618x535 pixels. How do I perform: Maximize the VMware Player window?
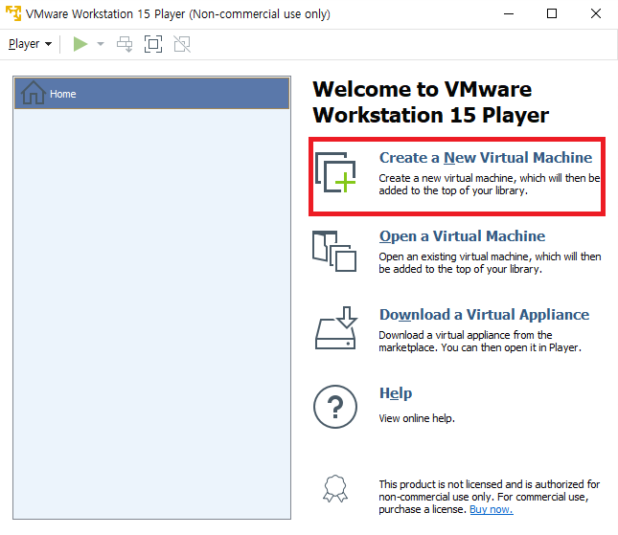552,13
